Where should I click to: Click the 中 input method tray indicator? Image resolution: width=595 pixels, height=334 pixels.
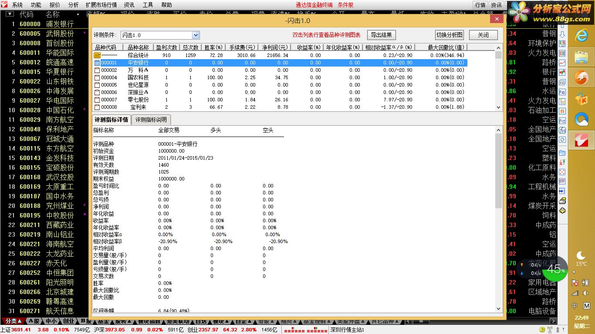click(x=575, y=306)
